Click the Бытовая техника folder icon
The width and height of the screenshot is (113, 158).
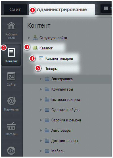coord(47,99)
